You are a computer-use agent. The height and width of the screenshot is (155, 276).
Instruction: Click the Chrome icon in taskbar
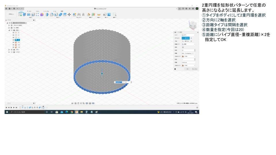72,112
